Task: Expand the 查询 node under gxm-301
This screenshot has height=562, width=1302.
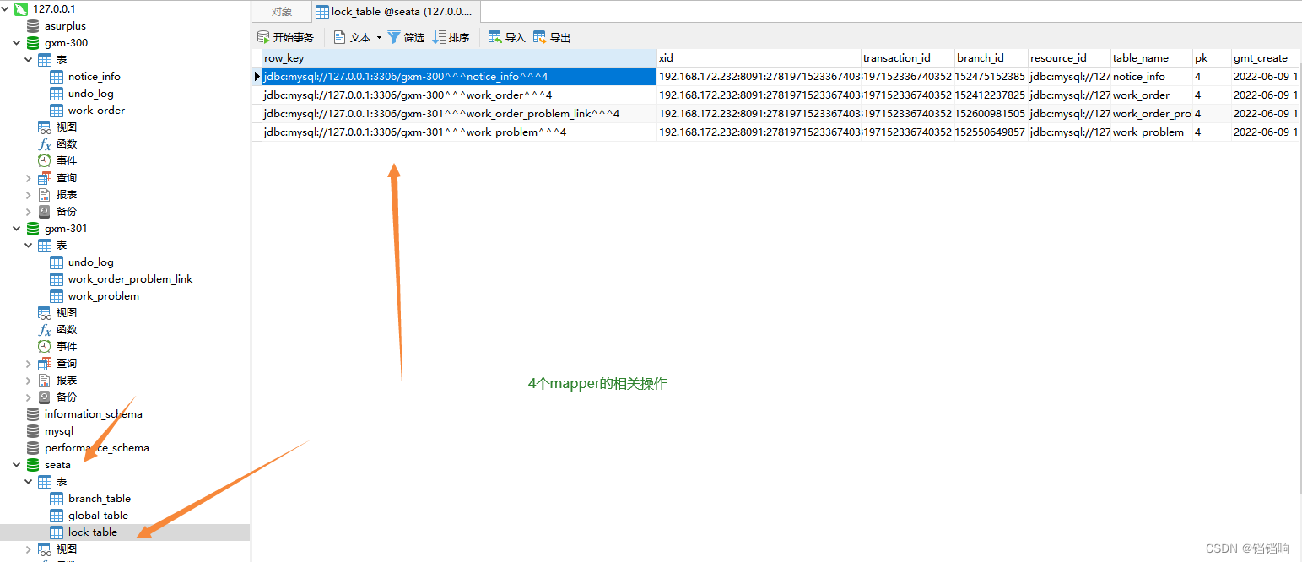Action: 29,364
